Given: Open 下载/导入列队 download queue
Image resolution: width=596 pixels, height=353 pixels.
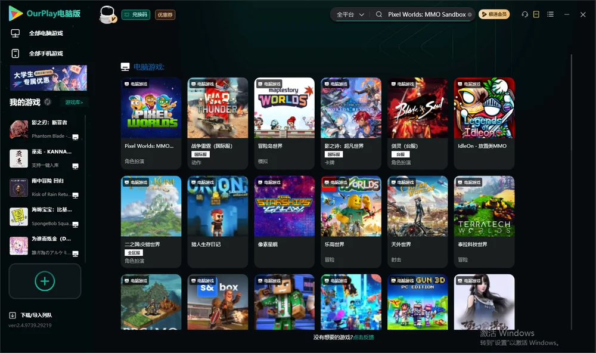Looking at the screenshot, I should point(36,315).
